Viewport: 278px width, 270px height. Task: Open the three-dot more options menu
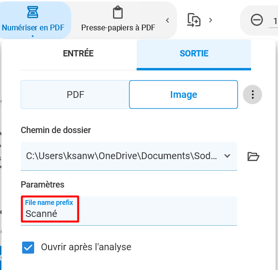[253, 94]
